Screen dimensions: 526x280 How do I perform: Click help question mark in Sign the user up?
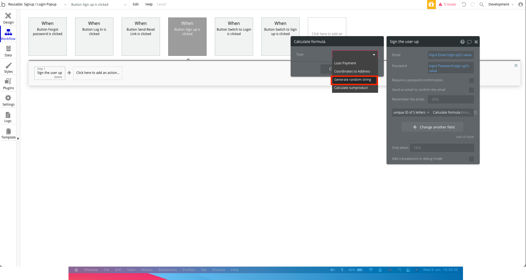pyautogui.click(x=462, y=42)
